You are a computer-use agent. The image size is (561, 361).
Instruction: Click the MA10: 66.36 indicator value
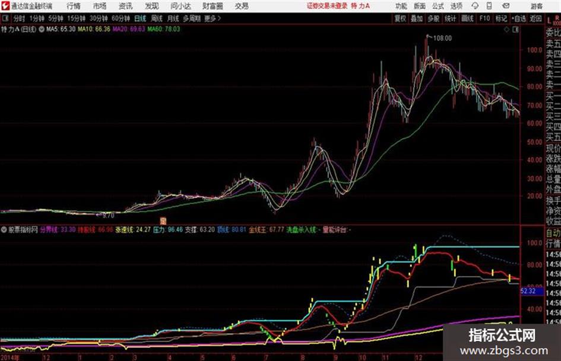point(94,29)
